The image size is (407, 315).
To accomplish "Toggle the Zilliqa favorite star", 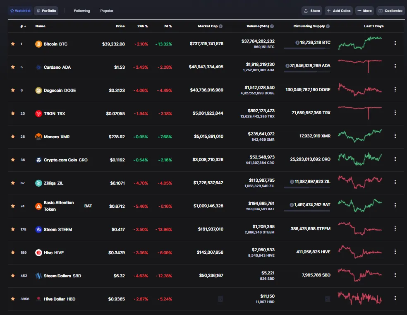I will pyautogui.click(x=13, y=183).
